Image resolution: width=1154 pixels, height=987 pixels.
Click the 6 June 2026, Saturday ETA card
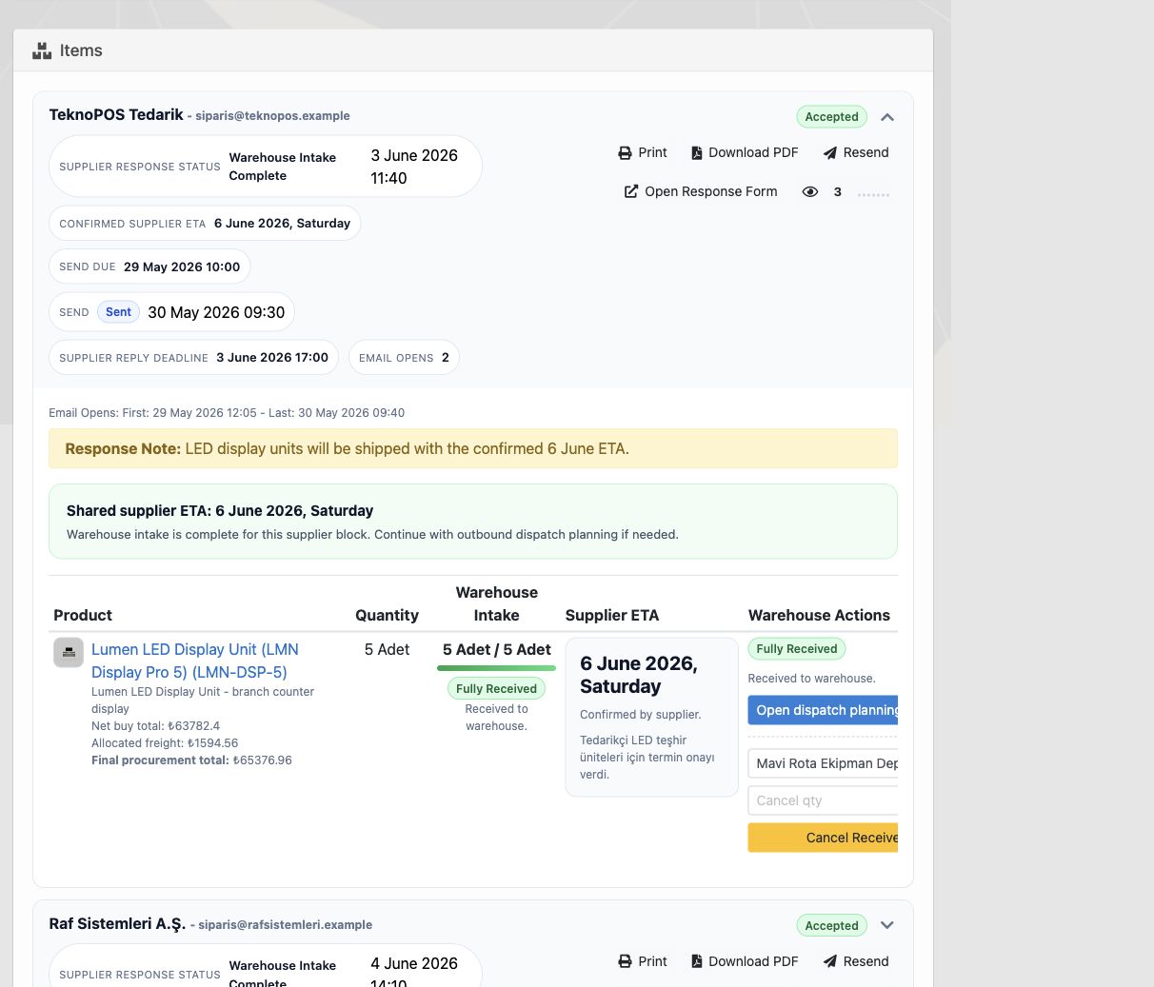click(x=652, y=717)
